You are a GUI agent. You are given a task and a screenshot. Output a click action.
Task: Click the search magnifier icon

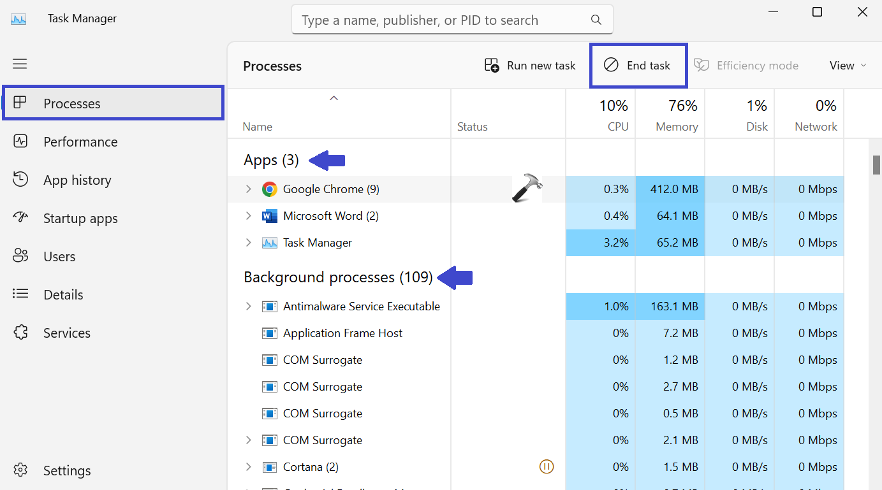coord(596,20)
